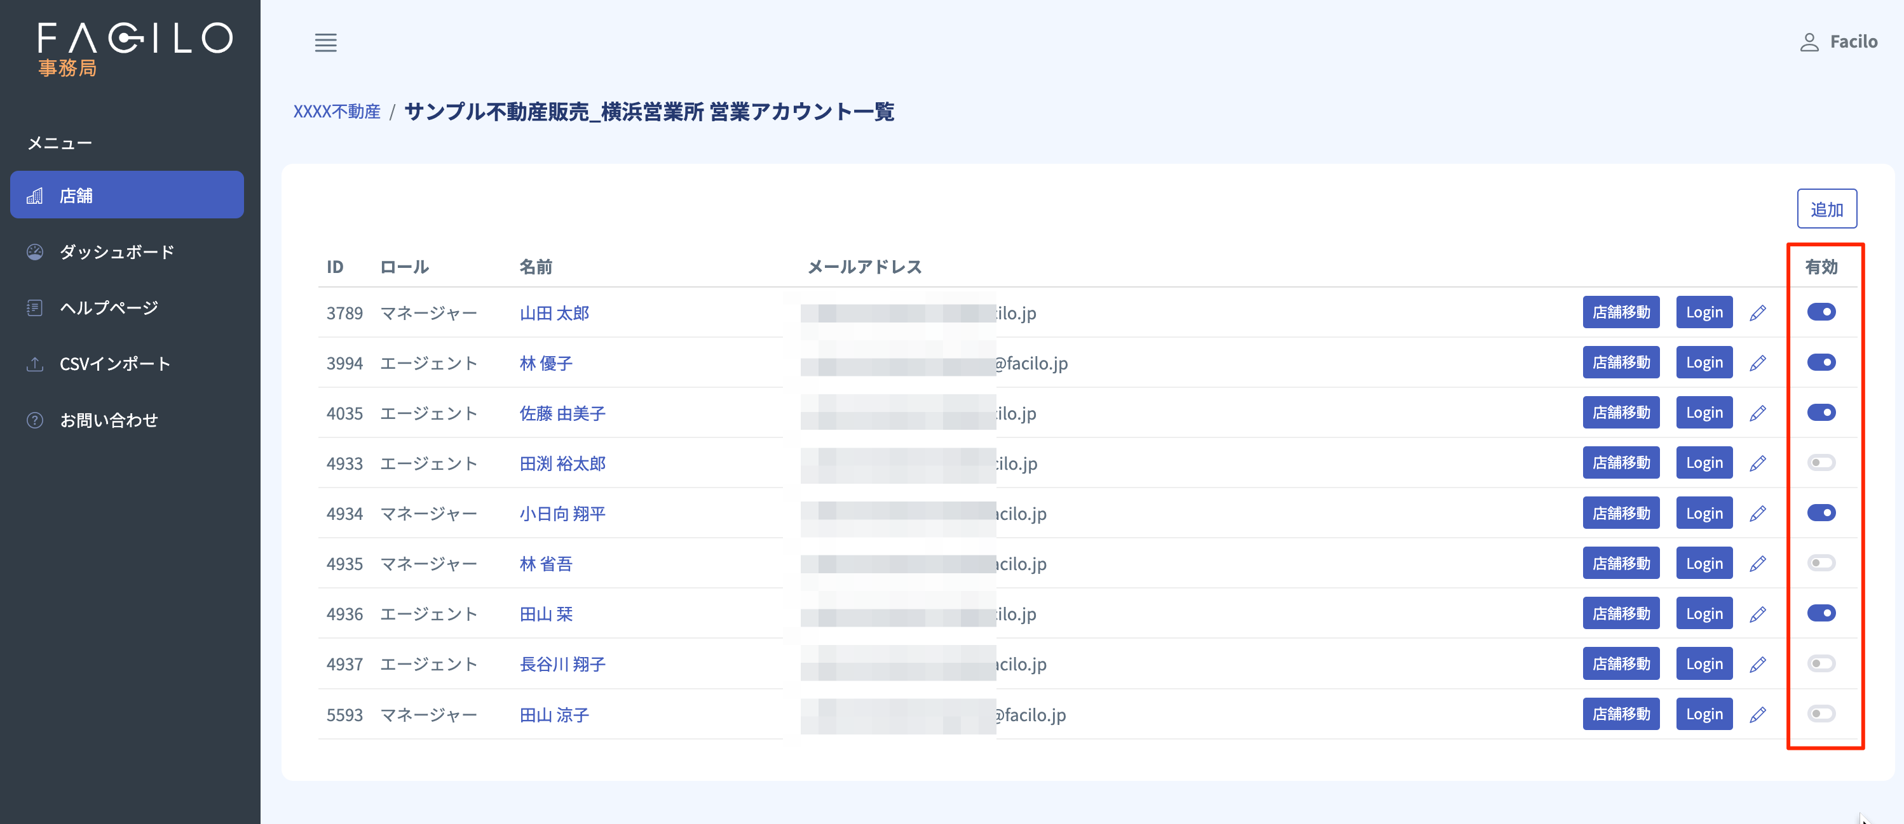Click 店舗移動 for 林 優子
Viewport: 1904px width, 824px height.
point(1621,362)
